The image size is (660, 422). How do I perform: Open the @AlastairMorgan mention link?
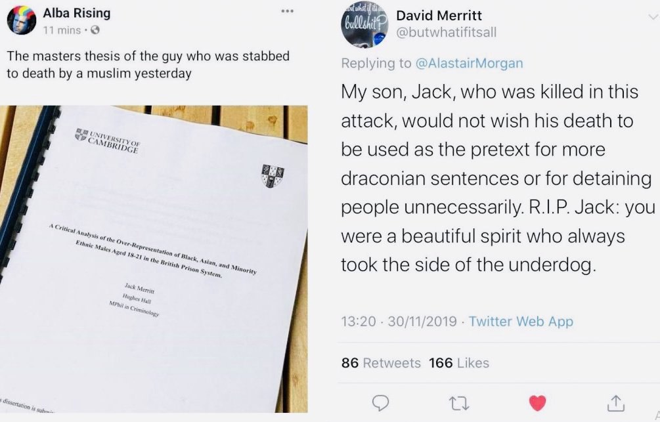(x=469, y=63)
